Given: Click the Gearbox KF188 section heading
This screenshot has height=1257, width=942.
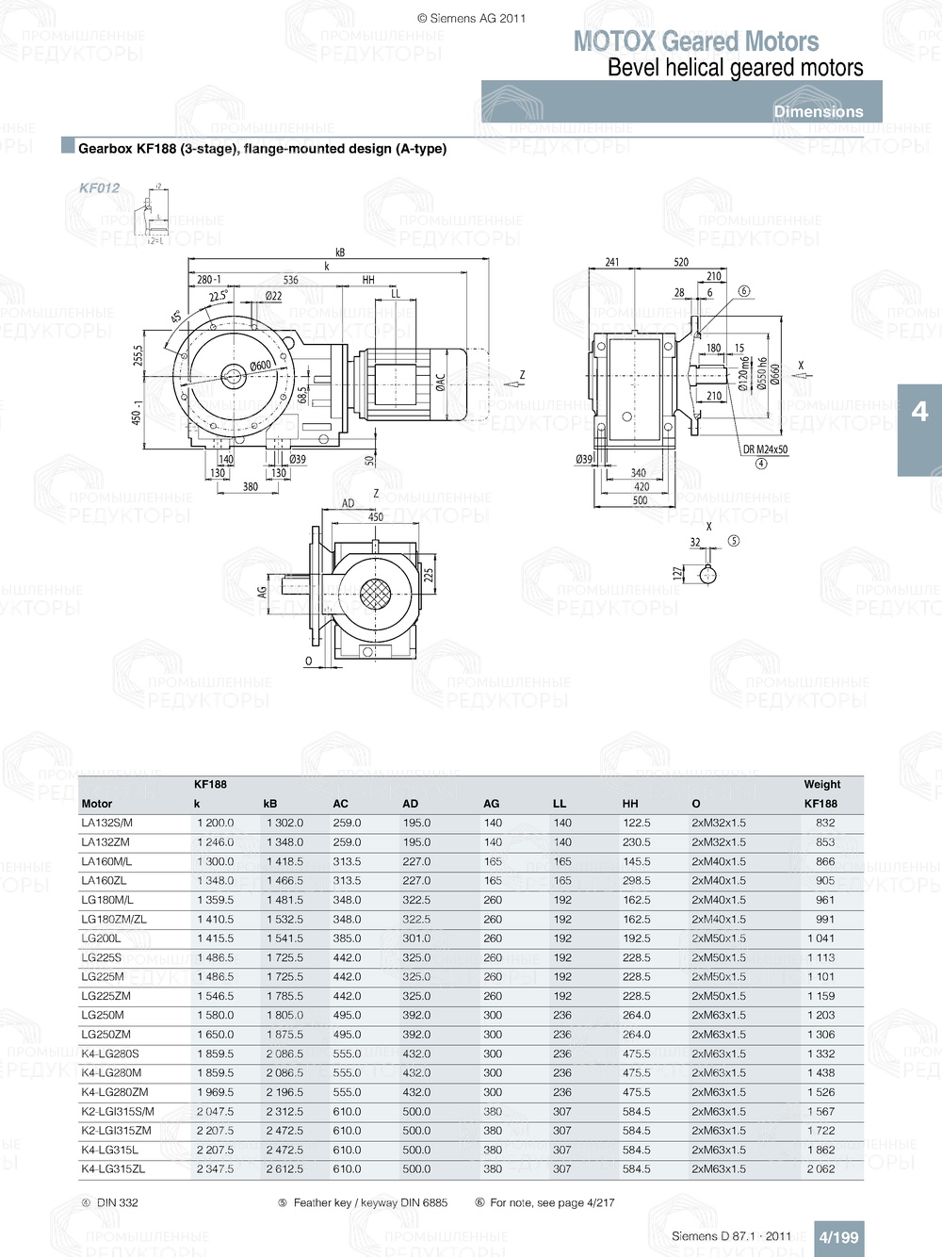Looking at the screenshot, I should click(x=264, y=148).
